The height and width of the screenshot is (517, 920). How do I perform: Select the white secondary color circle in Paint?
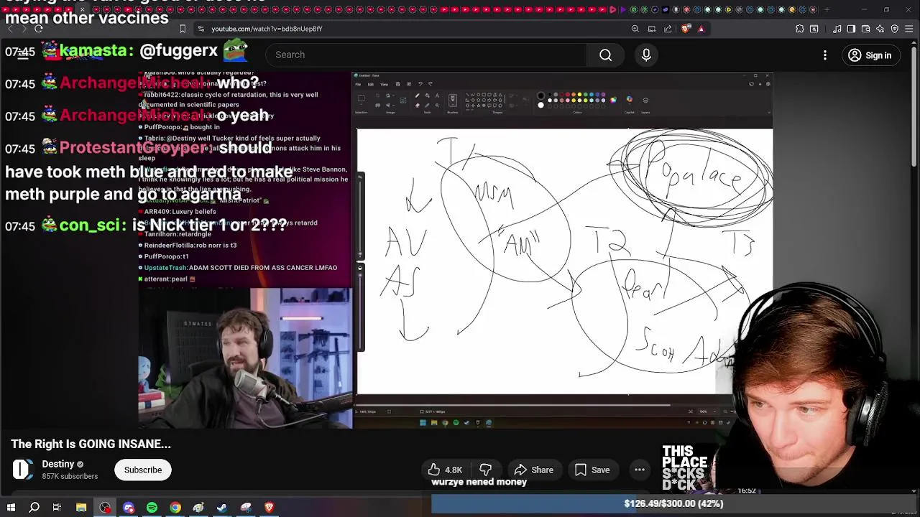(540, 105)
